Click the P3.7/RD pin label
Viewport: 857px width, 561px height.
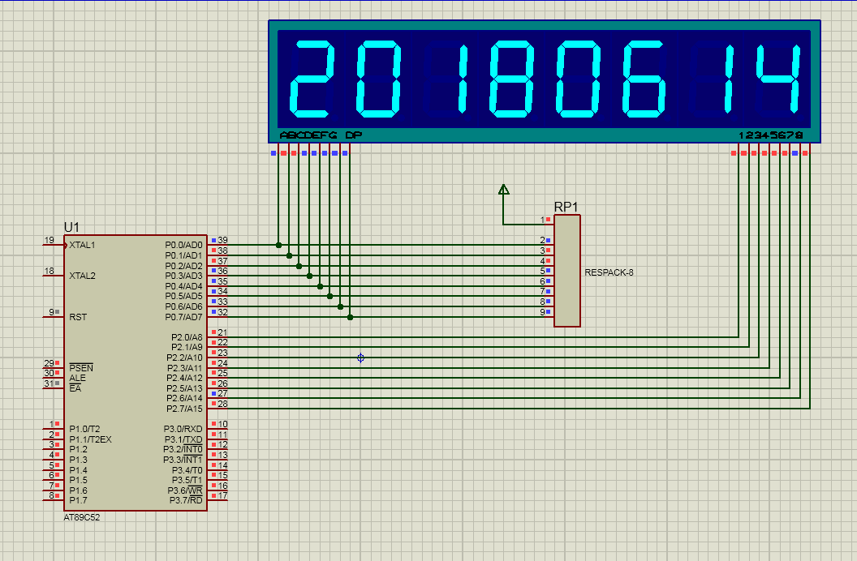pos(186,500)
